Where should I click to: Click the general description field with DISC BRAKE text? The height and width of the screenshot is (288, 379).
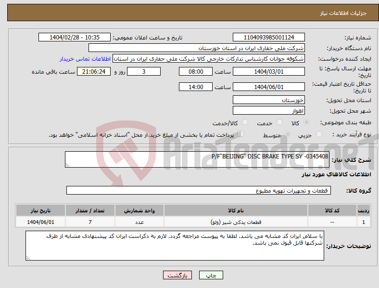click(197, 159)
